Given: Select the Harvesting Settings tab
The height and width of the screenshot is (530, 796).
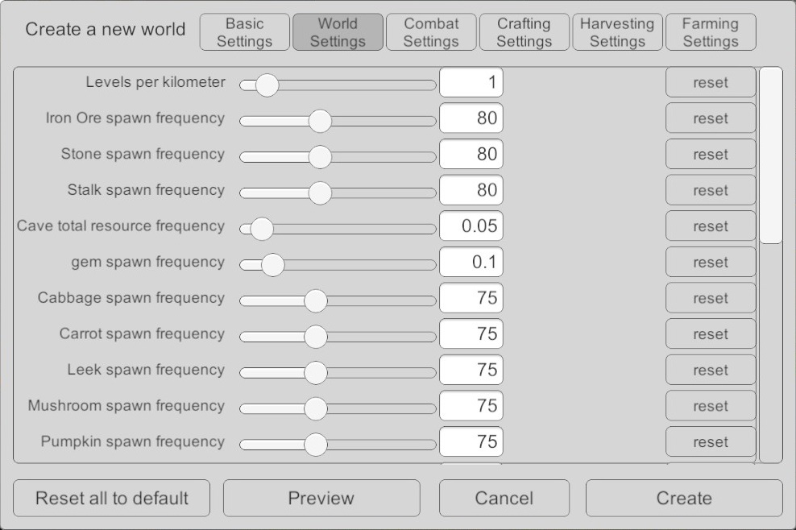Looking at the screenshot, I should click(617, 32).
